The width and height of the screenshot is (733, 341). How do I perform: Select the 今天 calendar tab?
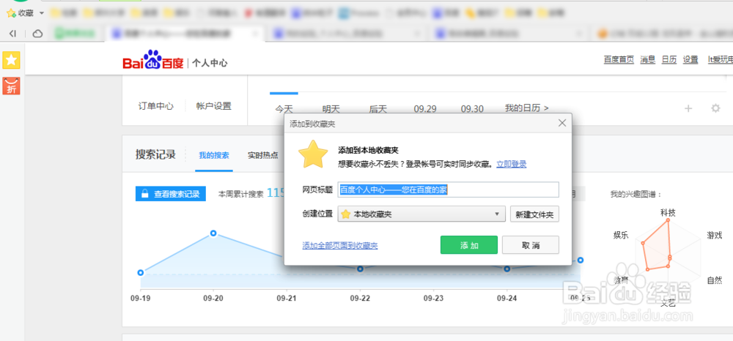(284, 109)
